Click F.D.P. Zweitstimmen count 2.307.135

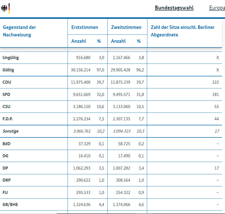click(x=121, y=119)
